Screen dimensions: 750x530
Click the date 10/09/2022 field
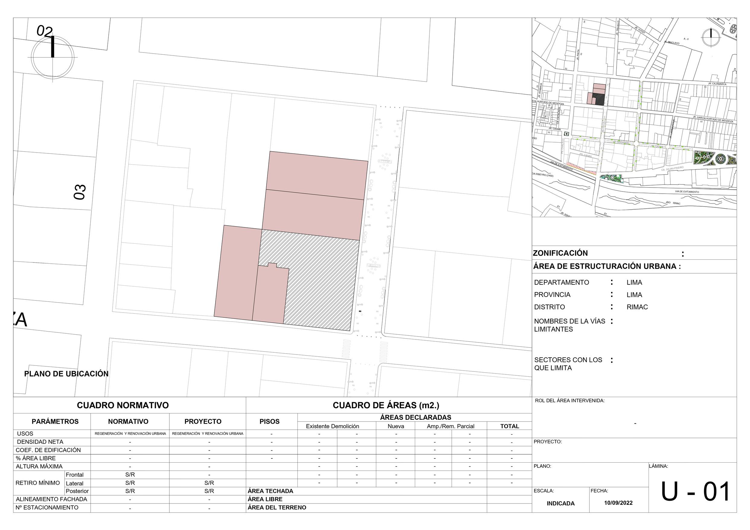point(618,503)
